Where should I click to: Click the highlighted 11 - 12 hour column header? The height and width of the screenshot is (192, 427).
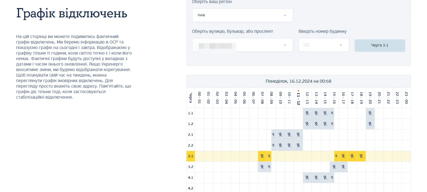(298, 97)
